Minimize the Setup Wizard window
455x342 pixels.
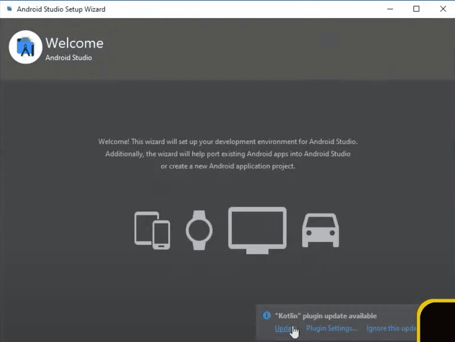(x=390, y=9)
